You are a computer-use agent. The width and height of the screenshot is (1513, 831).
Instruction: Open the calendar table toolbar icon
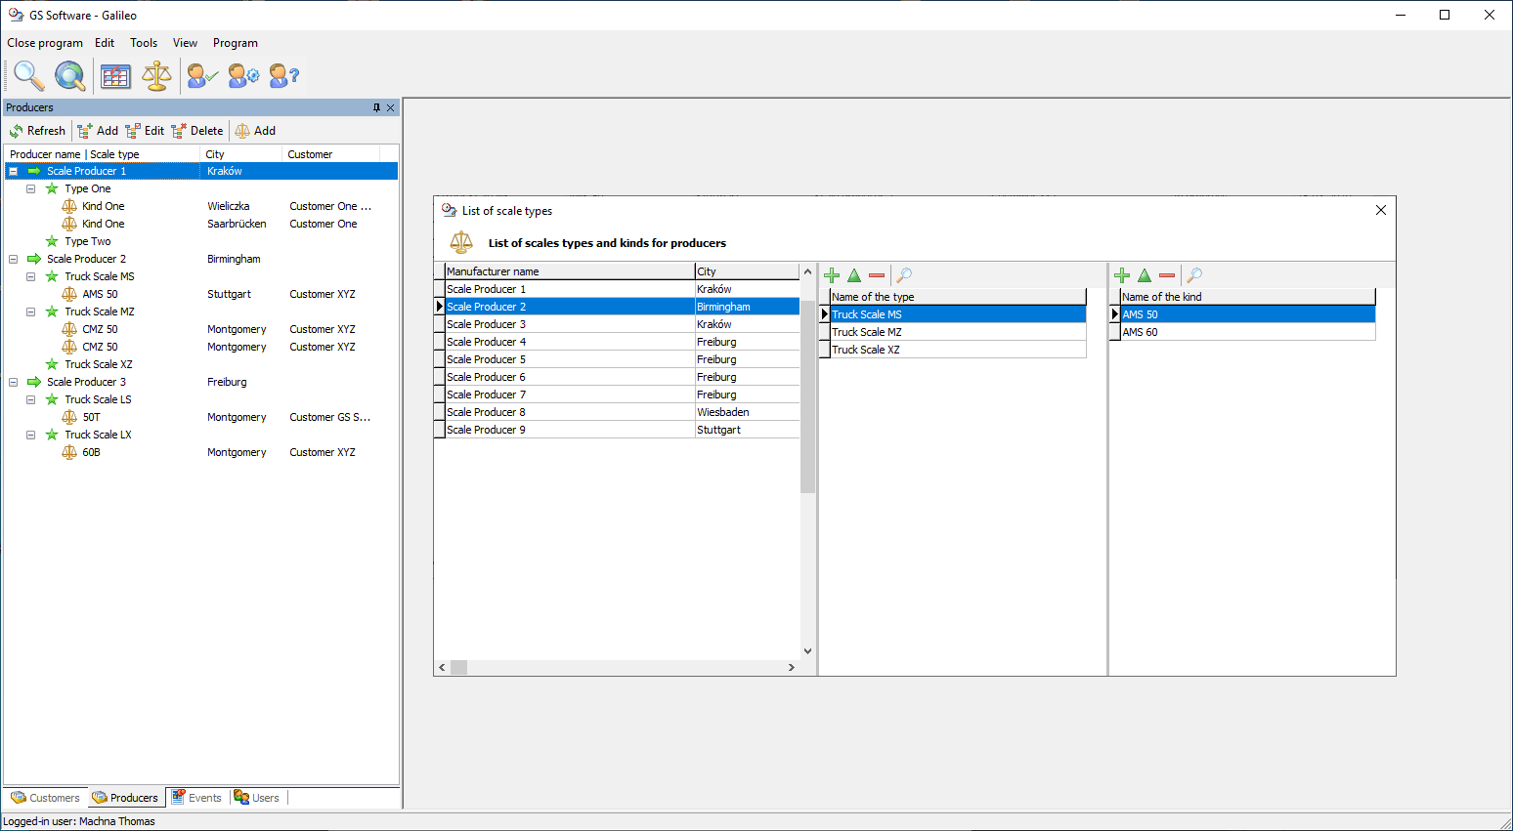[x=115, y=75]
